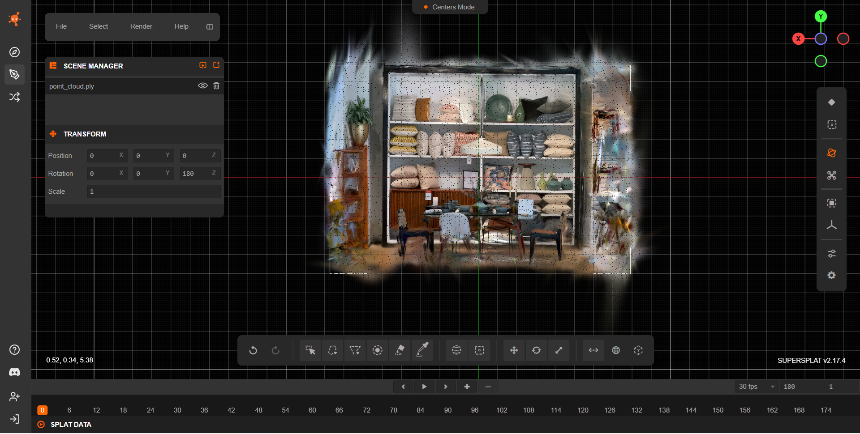Toggle splat overlay orange icon in right toolbar
The height and width of the screenshot is (434, 860).
(x=832, y=153)
